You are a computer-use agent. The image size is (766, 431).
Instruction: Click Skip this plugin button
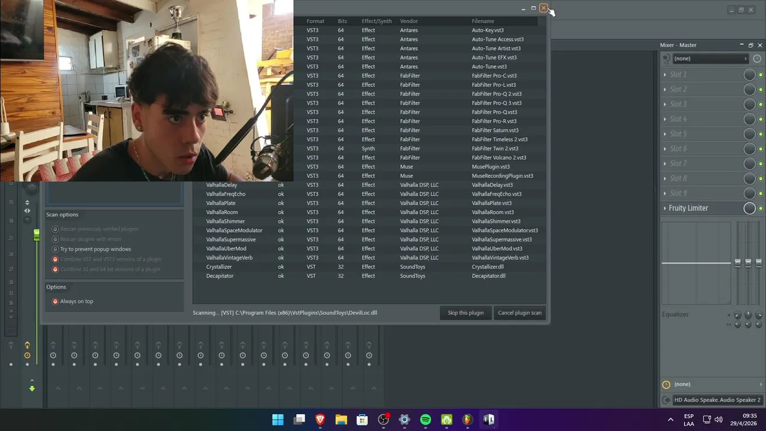(x=465, y=312)
